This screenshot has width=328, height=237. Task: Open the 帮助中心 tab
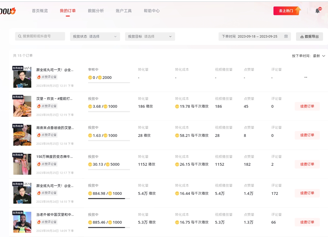pyautogui.click(x=152, y=11)
